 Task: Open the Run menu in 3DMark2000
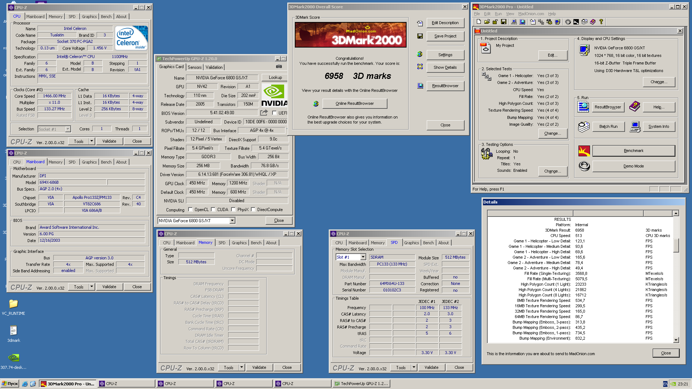coord(498,14)
